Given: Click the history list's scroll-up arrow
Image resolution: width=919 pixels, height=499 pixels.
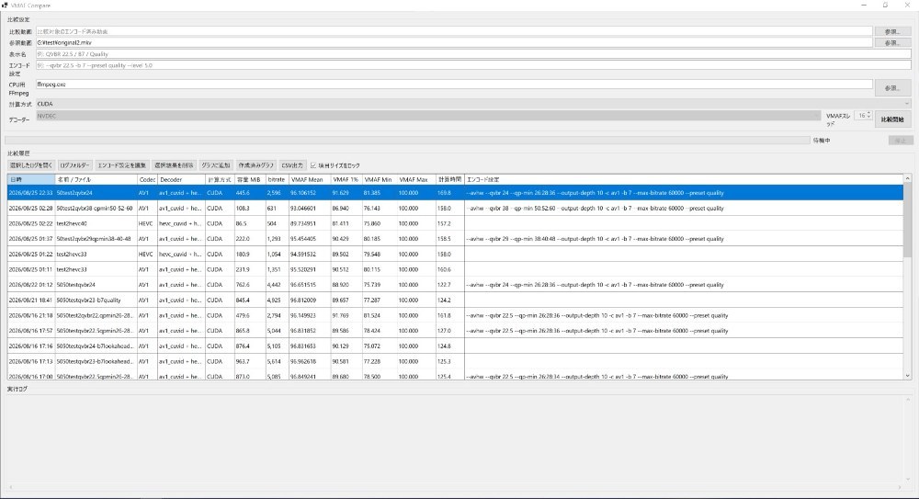Looking at the screenshot, I should tap(907, 178).
